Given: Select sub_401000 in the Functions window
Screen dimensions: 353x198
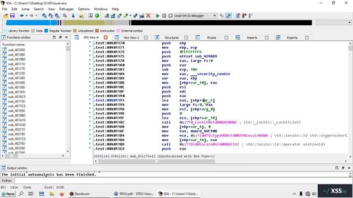Looking at the screenshot, I should (17, 50).
